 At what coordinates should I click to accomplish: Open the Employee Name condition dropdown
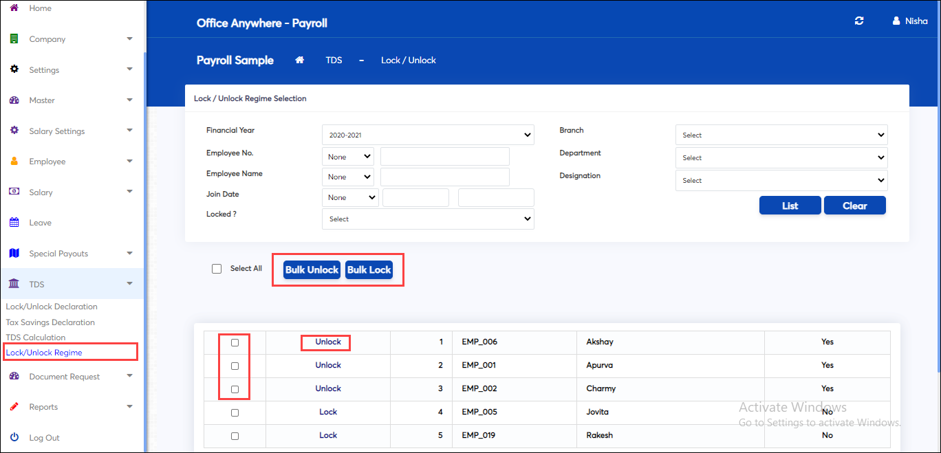click(x=347, y=177)
